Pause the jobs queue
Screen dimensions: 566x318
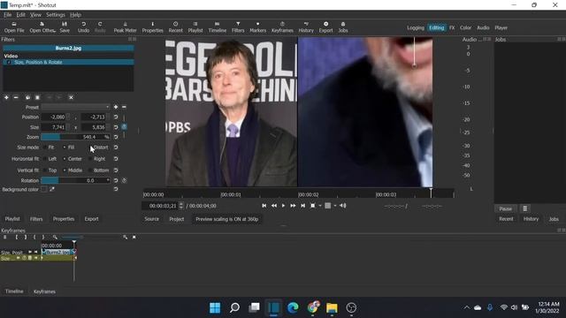505,208
